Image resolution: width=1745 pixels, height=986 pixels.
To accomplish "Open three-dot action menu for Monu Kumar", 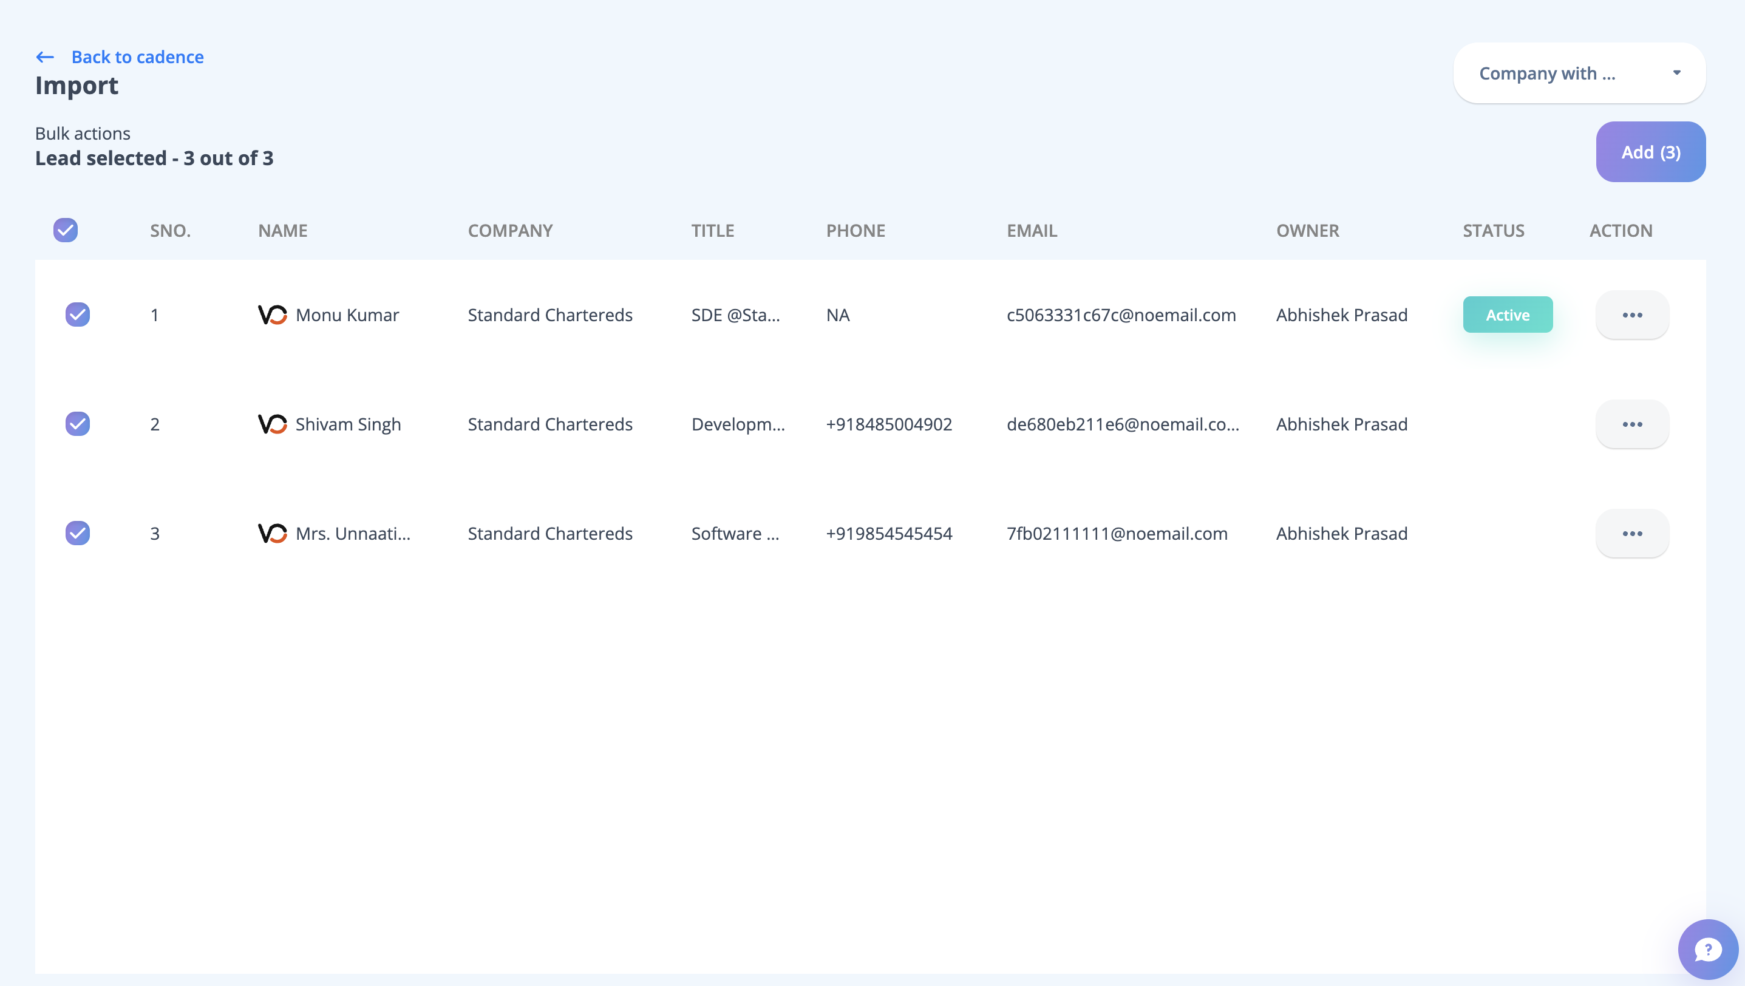I will coord(1632,315).
